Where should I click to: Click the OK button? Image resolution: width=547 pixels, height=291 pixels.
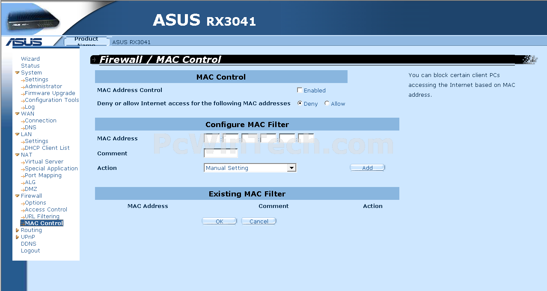[x=219, y=221]
